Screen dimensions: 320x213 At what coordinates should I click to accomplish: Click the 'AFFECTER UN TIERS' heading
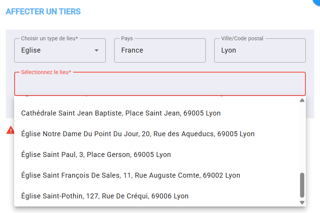pos(43,12)
